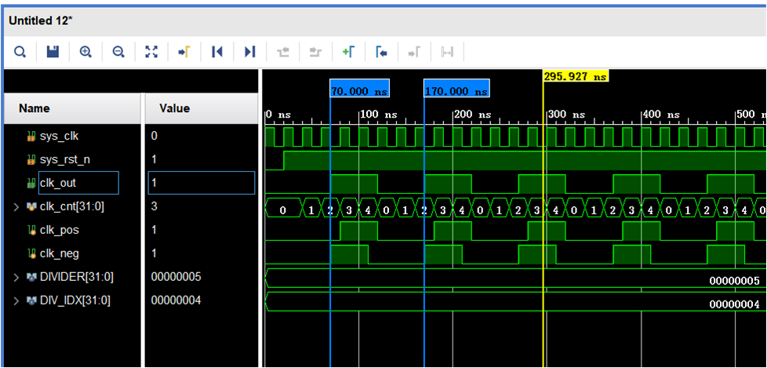Select the Untitled 12* waveform tab

click(41, 20)
